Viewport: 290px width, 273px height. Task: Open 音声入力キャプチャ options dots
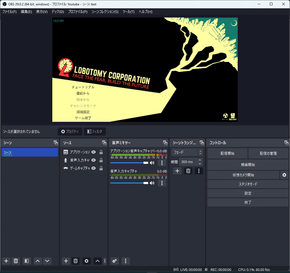click(x=162, y=183)
